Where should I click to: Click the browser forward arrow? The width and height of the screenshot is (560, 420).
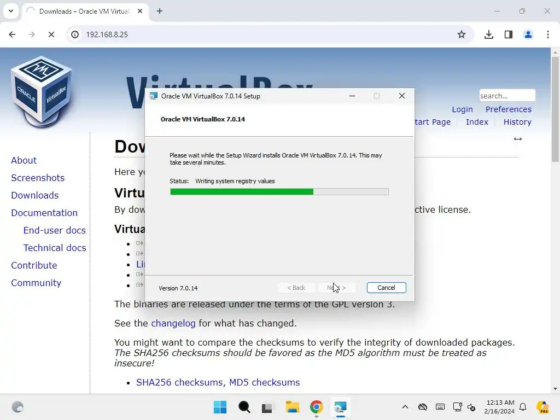click(32, 34)
